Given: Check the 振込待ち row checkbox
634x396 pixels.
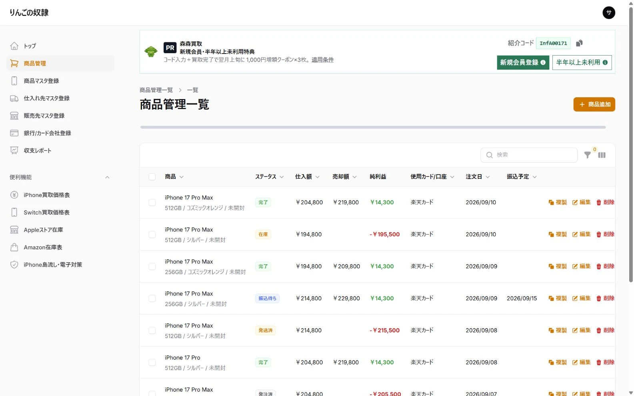Looking at the screenshot, I should click(x=152, y=298).
